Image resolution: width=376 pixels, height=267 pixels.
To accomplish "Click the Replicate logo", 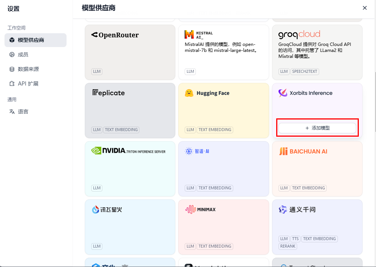I will tap(108, 93).
